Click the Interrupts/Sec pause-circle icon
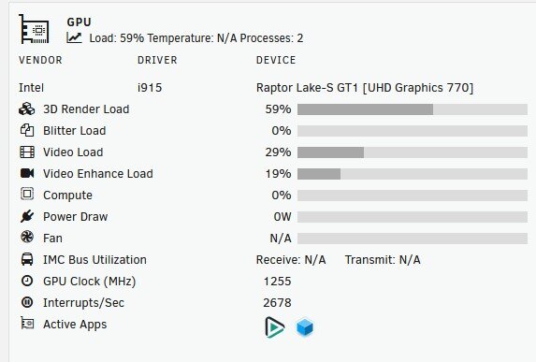The image size is (536, 362). [x=27, y=302]
